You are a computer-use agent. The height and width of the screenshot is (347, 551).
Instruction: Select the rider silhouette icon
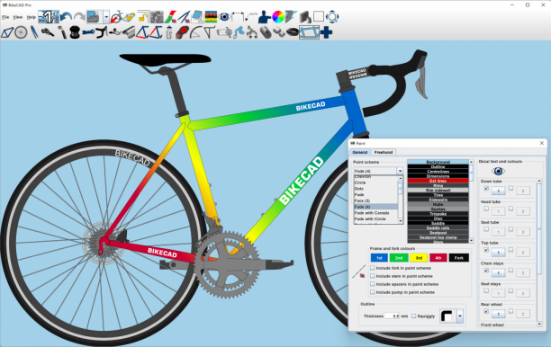[264, 16]
